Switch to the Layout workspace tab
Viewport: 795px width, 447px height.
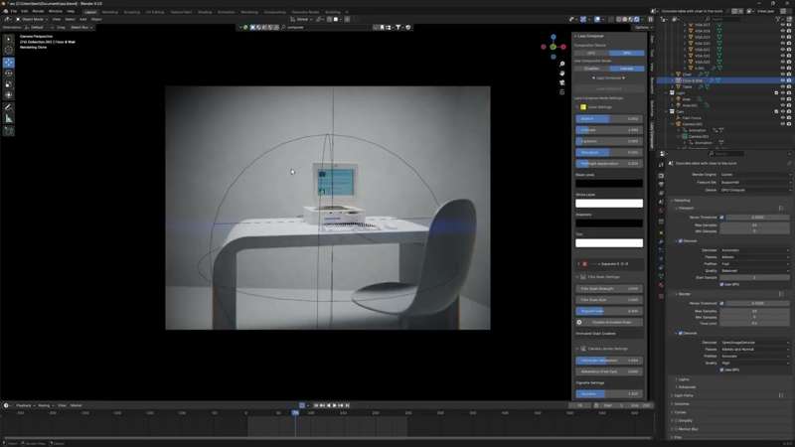click(90, 12)
